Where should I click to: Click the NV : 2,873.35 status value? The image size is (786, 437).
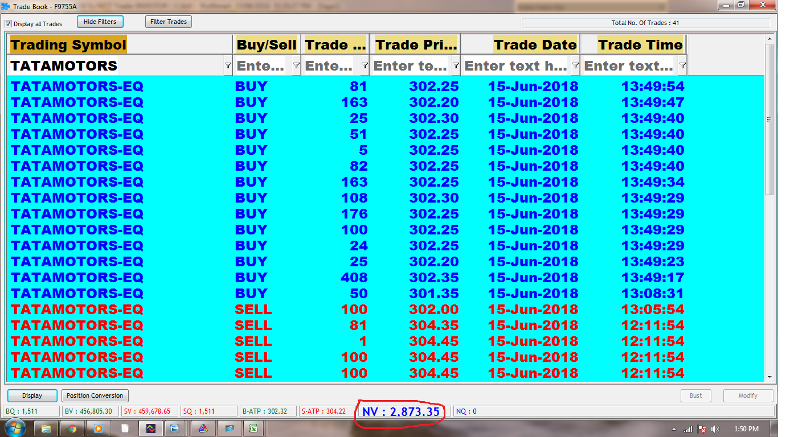(401, 411)
